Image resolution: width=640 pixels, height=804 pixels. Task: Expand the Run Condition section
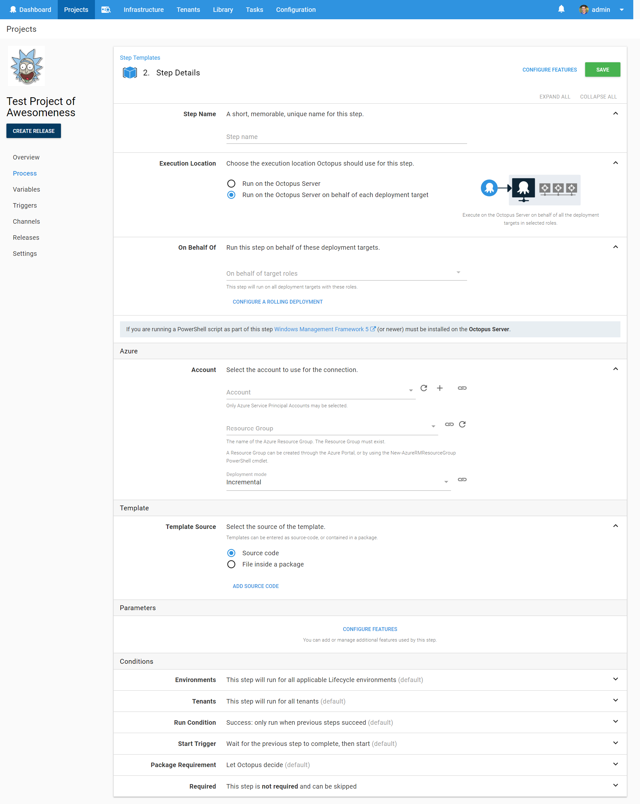tap(615, 722)
